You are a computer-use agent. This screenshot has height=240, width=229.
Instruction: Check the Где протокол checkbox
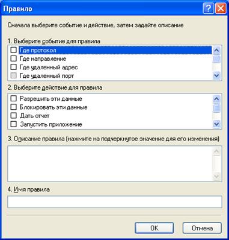click(13, 50)
